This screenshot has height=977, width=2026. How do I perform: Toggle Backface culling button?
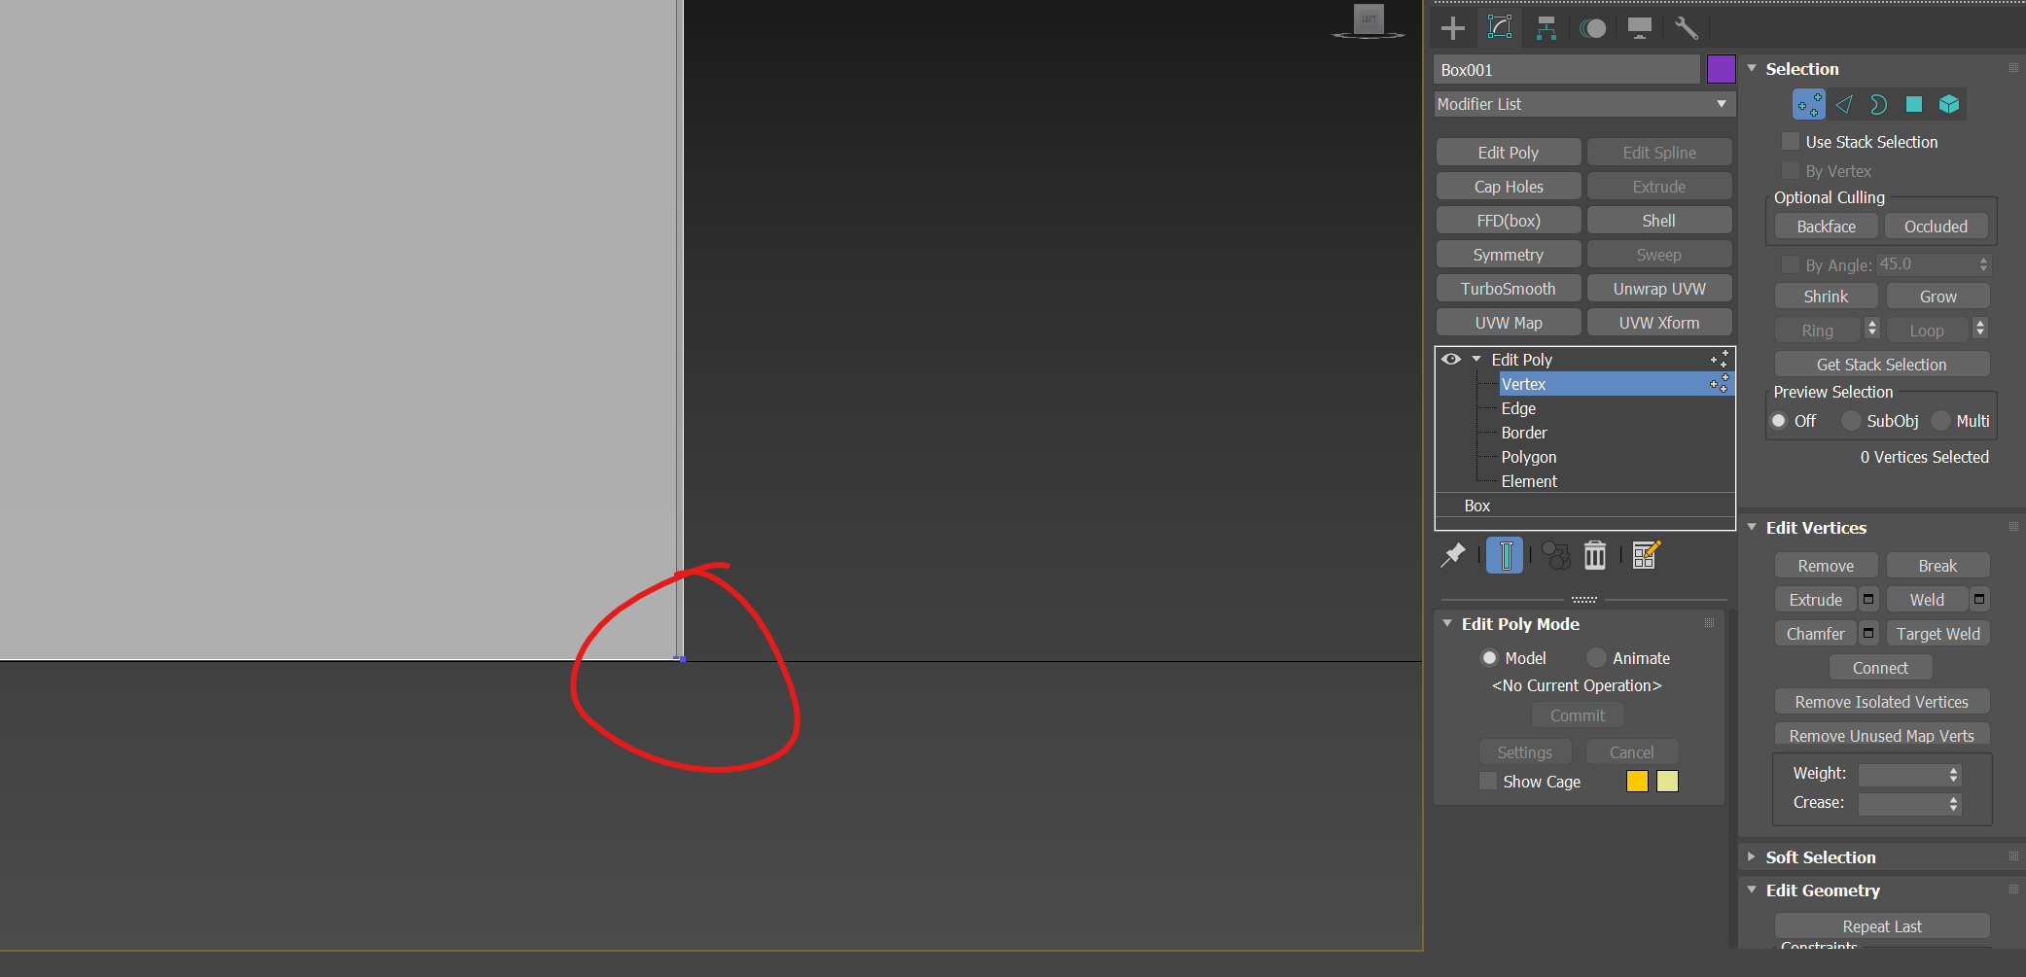[1827, 227]
